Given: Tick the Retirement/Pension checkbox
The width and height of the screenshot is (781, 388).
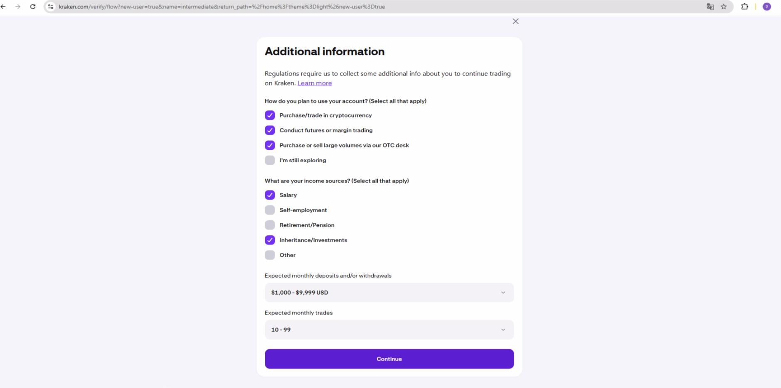Looking at the screenshot, I should 270,225.
